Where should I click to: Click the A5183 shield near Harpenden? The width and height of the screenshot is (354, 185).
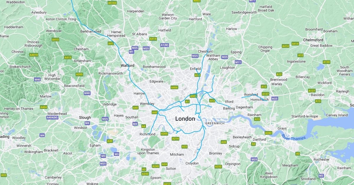click(112, 3)
